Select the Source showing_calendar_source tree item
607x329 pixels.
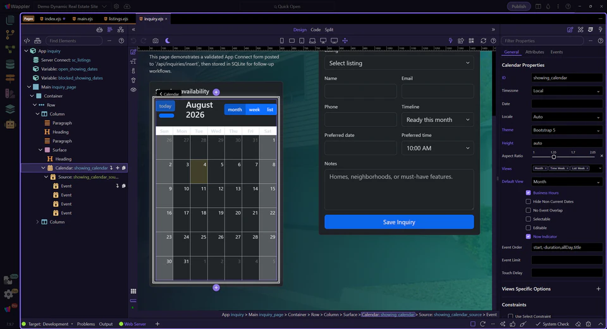tap(89, 177)
